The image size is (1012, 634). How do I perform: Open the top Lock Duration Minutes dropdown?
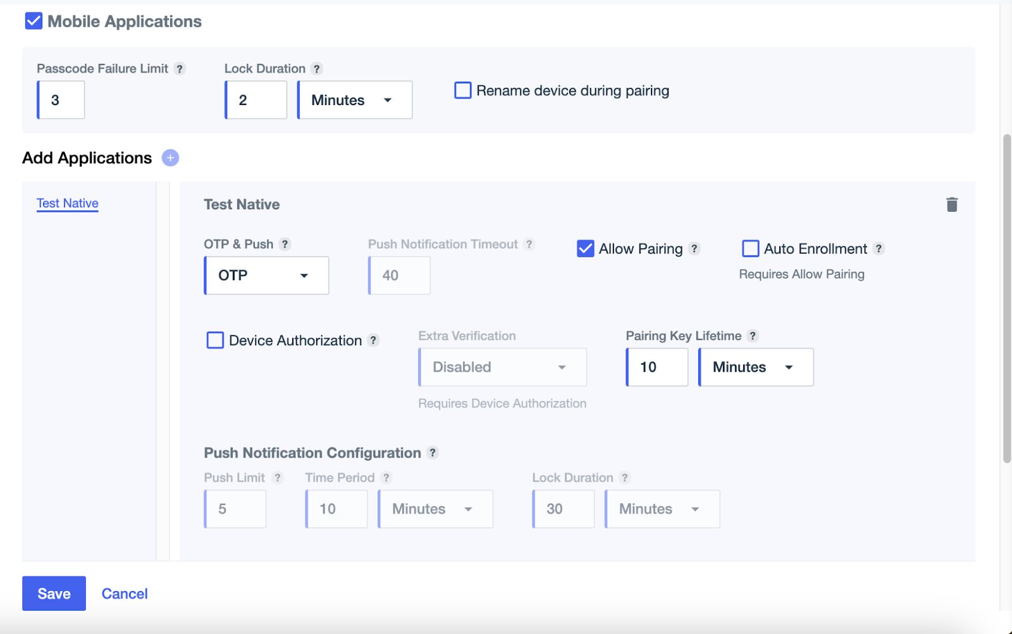coord(354,101)
